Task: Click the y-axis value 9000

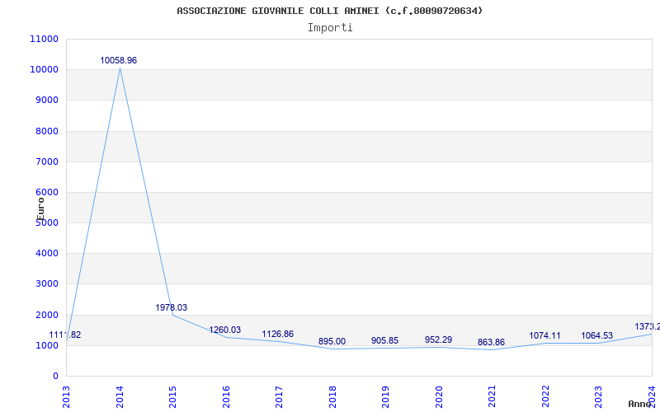Action: click(47, 101)
